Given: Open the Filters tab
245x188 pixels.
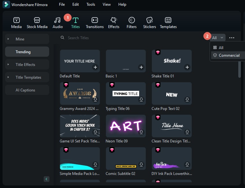Looking at the screenshot, I should pos(131,23).
